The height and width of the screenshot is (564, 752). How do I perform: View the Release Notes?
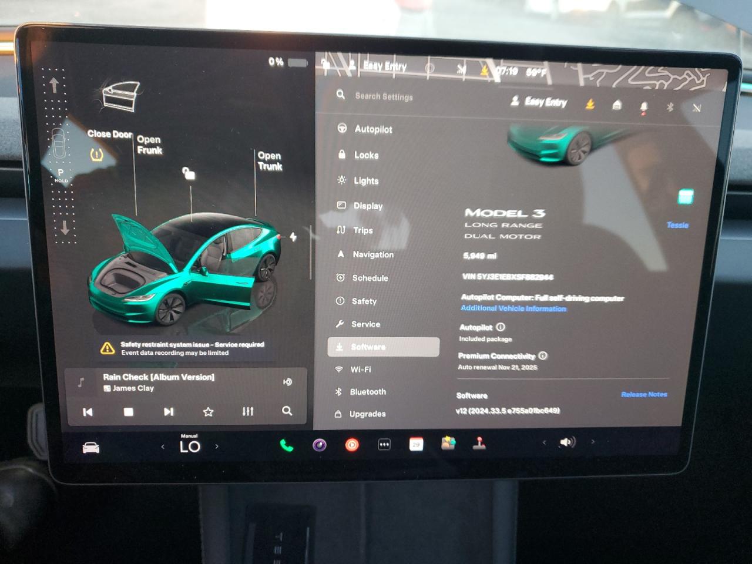pos(643,394)
